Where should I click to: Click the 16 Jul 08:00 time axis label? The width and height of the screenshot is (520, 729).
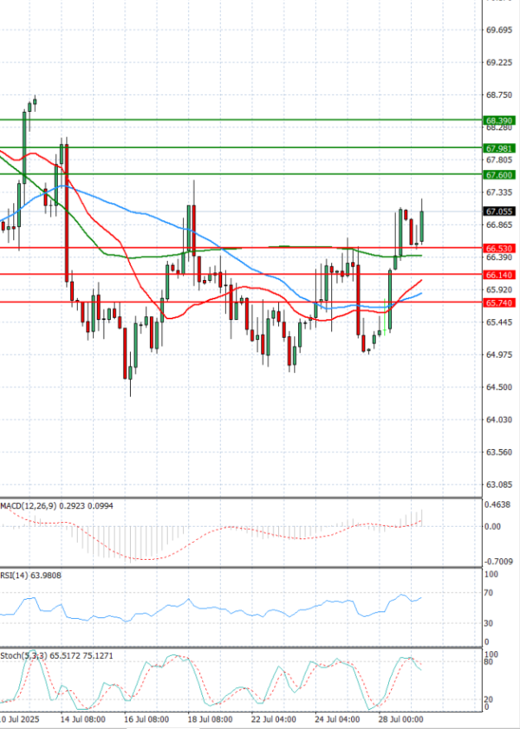(x=146, y=719)
